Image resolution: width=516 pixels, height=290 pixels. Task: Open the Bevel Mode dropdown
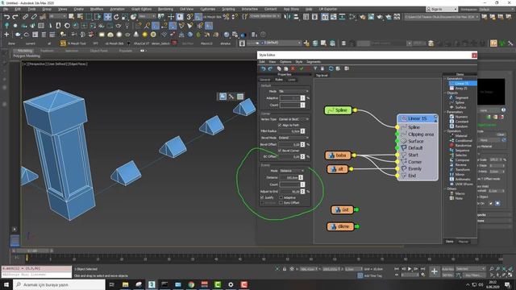(x=293, y=138)
